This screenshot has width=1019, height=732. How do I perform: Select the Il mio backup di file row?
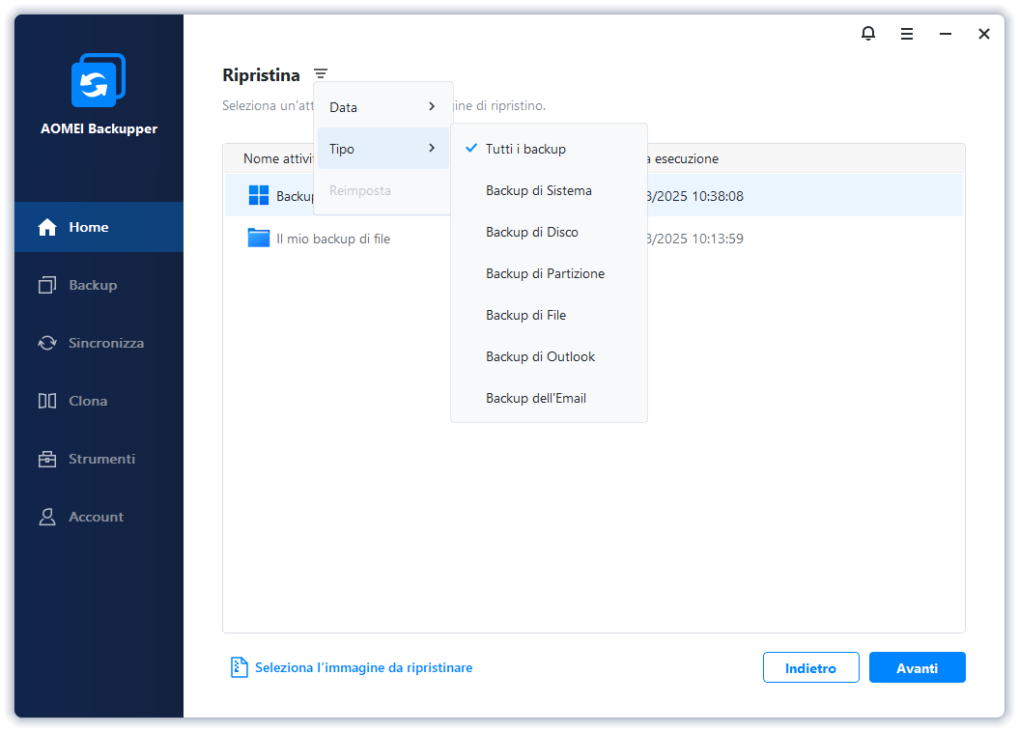click(x=593, y=239)
